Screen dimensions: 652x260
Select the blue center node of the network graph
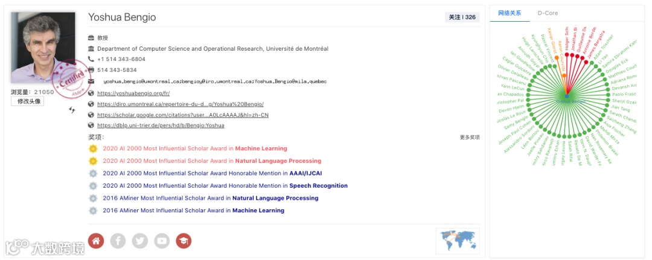567,96
